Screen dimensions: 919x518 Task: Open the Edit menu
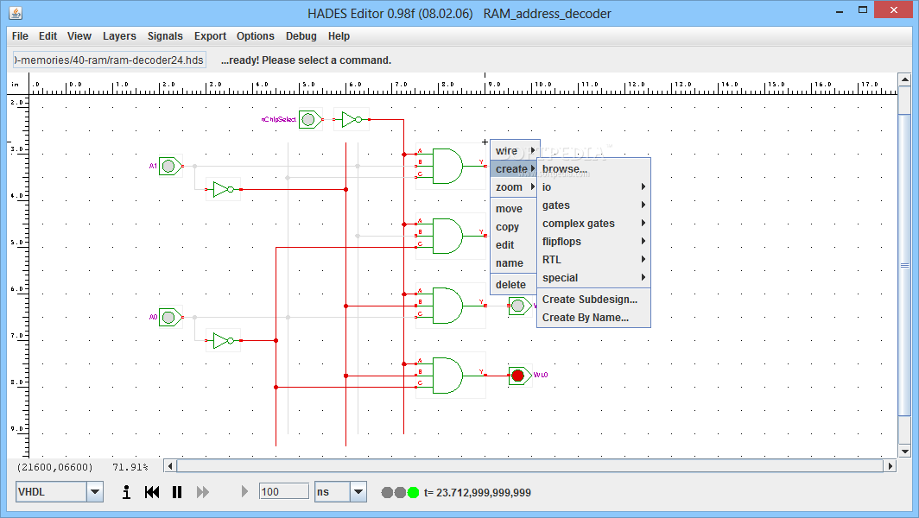coord(48,35)
